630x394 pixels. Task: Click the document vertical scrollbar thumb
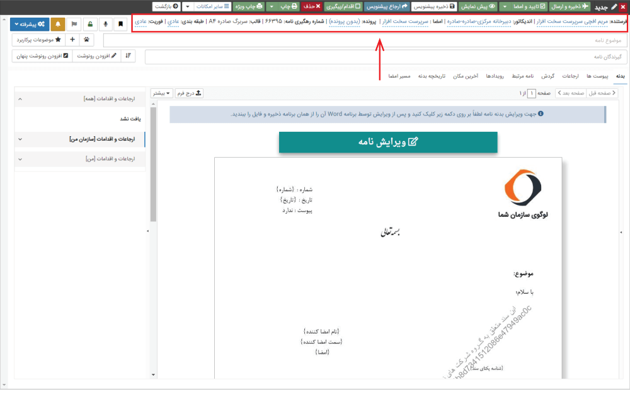tap(153, 165)
